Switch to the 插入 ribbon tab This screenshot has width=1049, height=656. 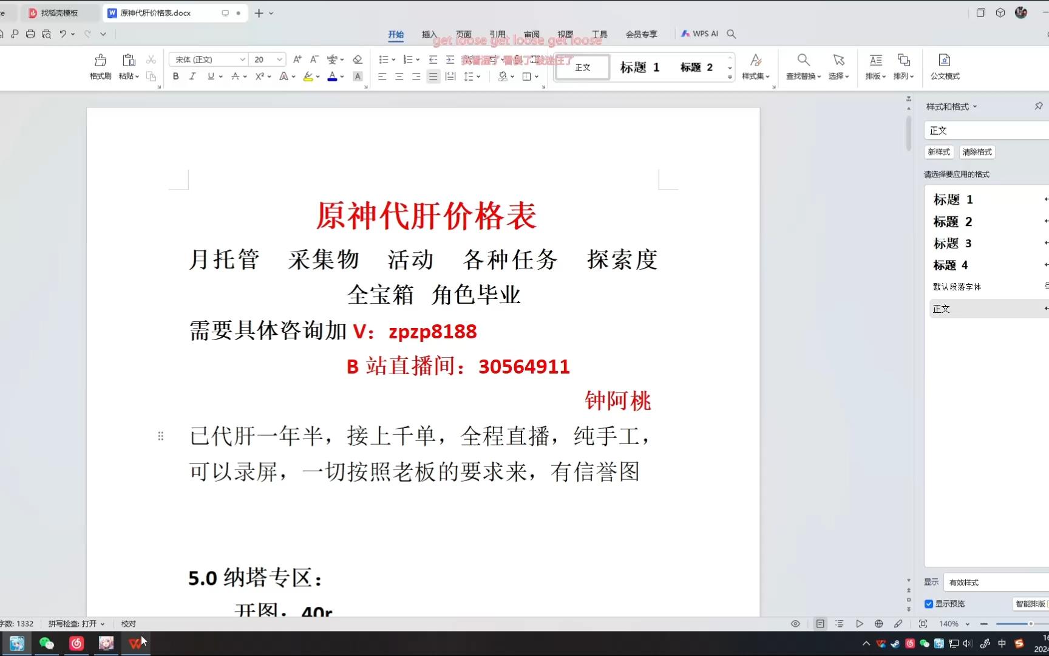click(429, 34)
